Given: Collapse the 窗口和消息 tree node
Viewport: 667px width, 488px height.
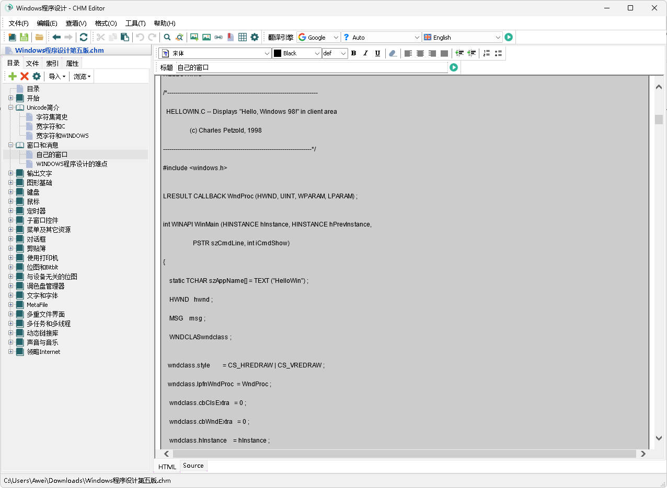Looking at the screenshot, I should 10,145.
